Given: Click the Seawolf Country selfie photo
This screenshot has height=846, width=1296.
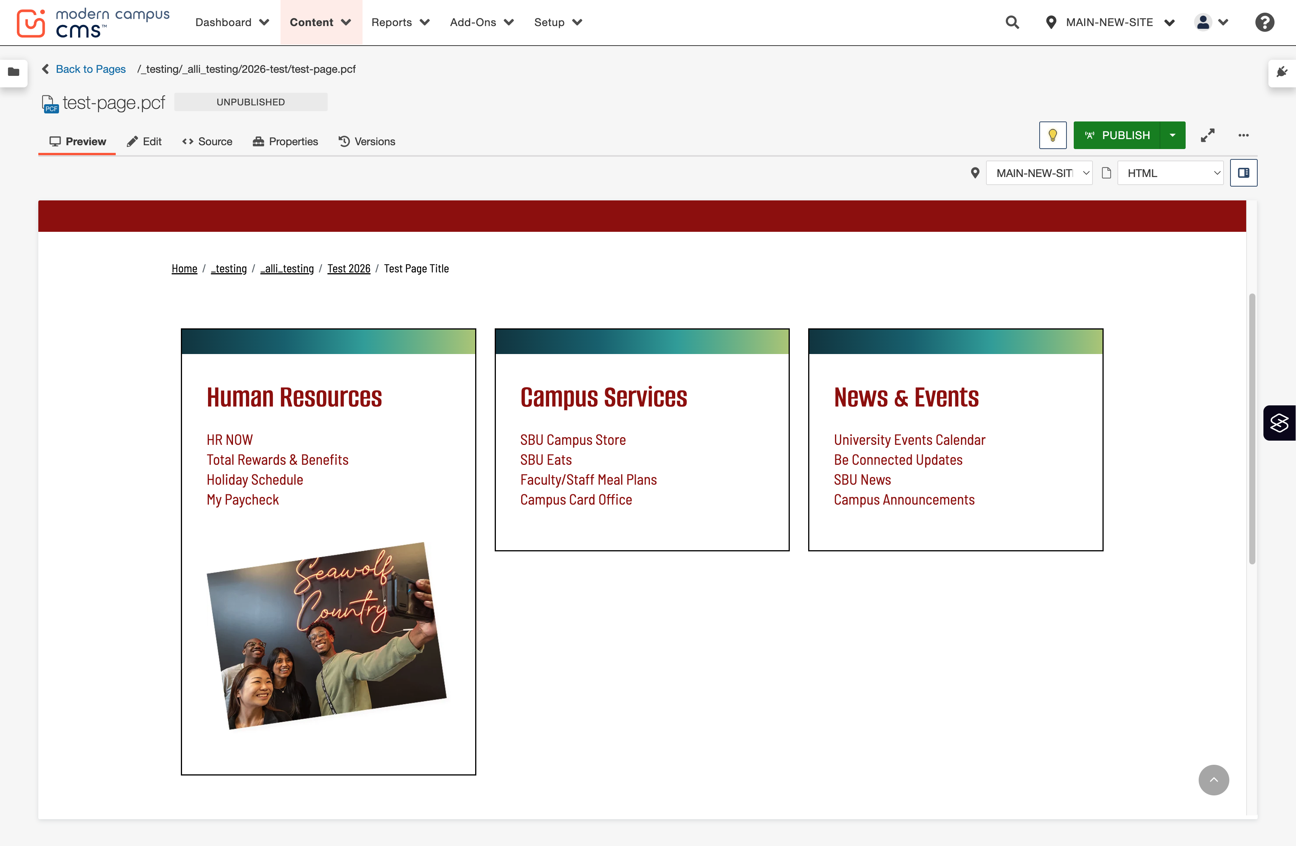Looking at the screenshot, I should pos(326,635).
